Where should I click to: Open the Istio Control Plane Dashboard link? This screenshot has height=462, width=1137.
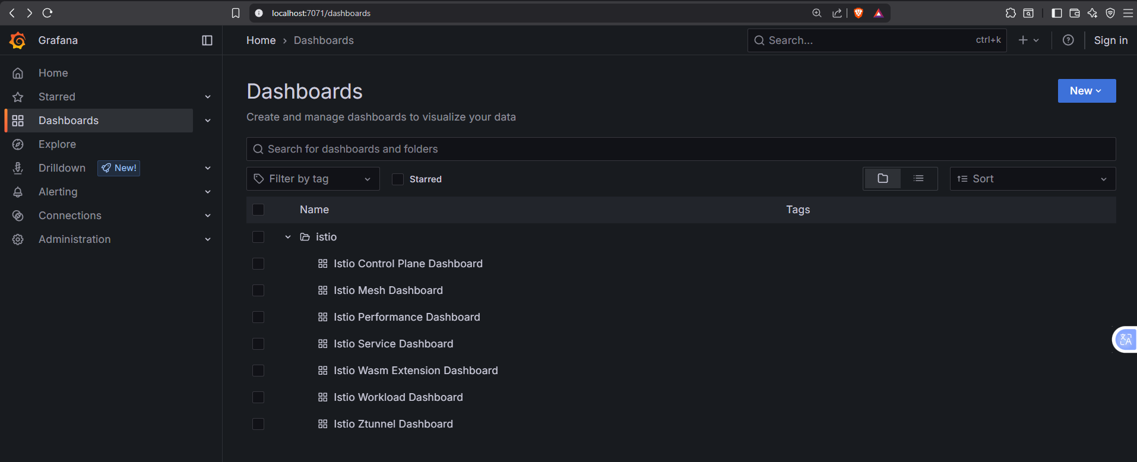[408, 264]
